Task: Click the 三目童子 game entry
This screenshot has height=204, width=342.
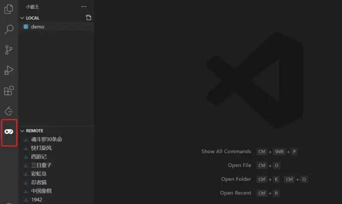Action: (41, 165)
